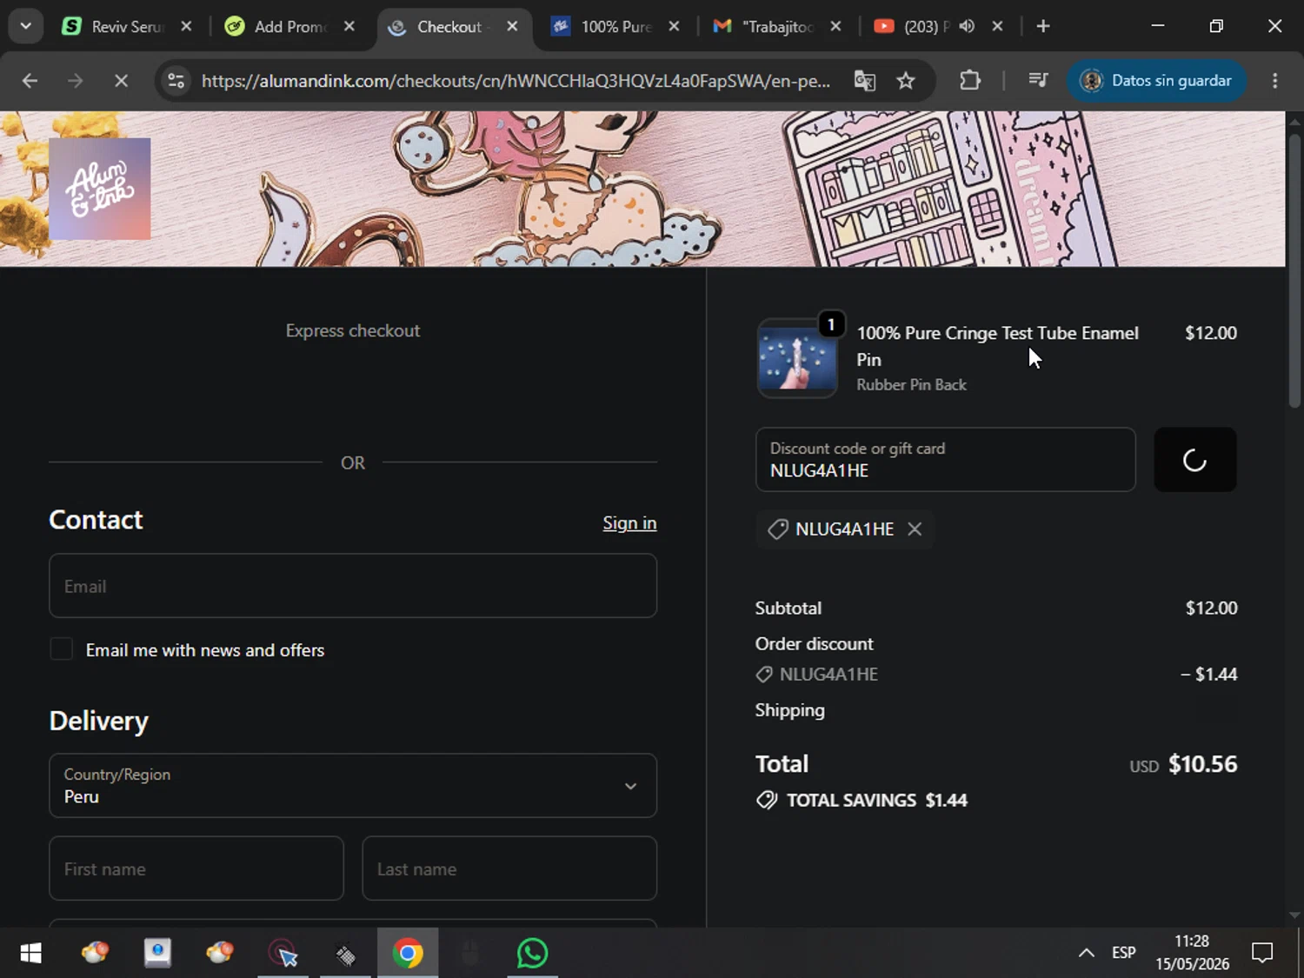The height and width of the screenshot is (978, 1304).
Task: Select the "Rubber Pin Back" variant text
Action: click(911, 385)
